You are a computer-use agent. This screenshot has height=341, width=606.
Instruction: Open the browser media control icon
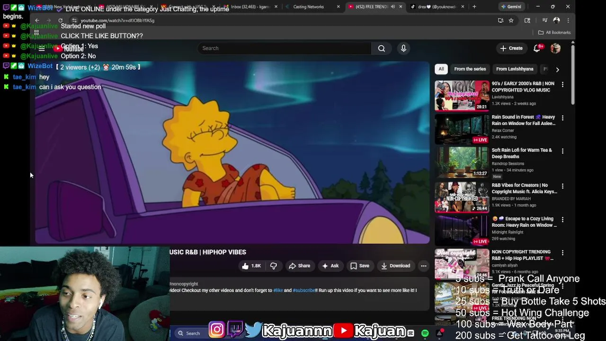click(x=544, y=20)
